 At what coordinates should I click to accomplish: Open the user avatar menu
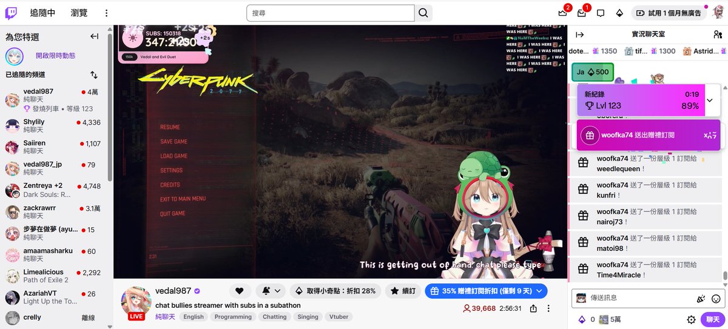pos(717,13)
